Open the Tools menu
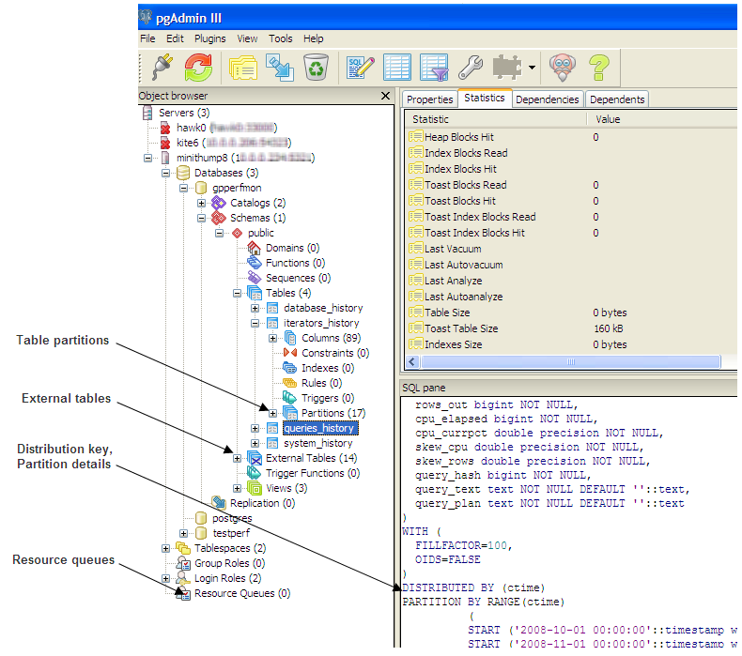 [x=280, y=38]
